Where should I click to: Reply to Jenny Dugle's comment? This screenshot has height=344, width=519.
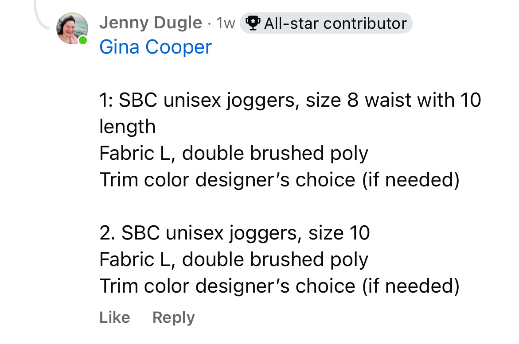173,317
